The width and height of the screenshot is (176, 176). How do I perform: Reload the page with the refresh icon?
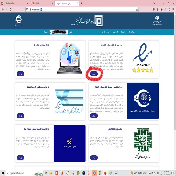[11, 10]
